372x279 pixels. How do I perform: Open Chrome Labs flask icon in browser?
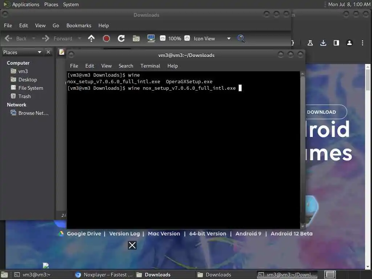pos(310,43)
